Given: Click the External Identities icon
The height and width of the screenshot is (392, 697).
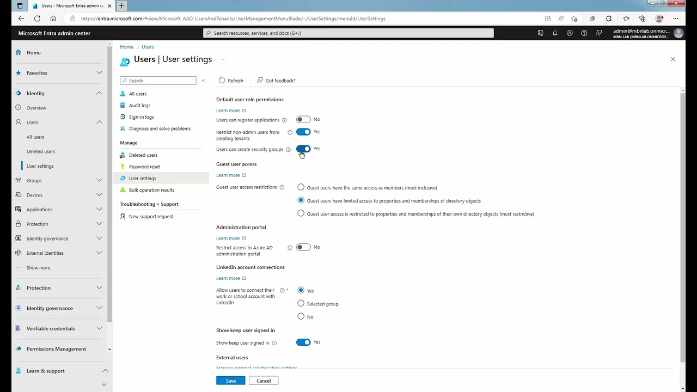Looking at the screenshot, I should click(19, 253).
